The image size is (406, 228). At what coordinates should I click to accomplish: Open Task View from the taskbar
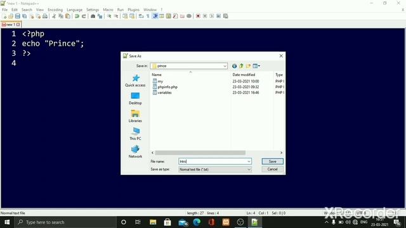point(138,222)
